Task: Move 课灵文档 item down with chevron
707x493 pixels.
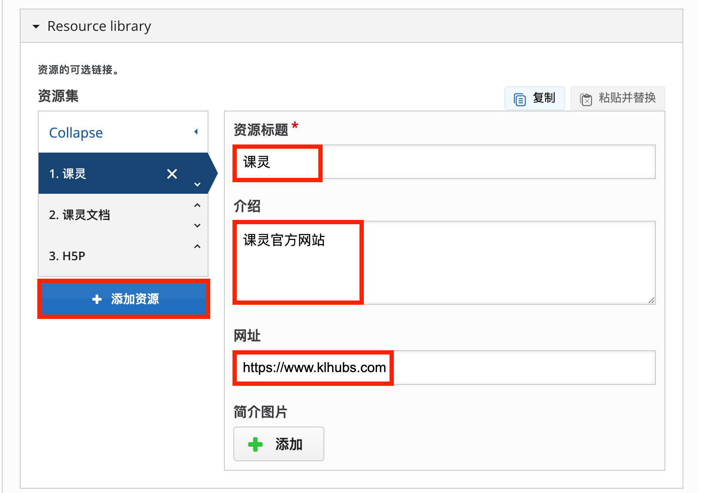Action: 197,225
